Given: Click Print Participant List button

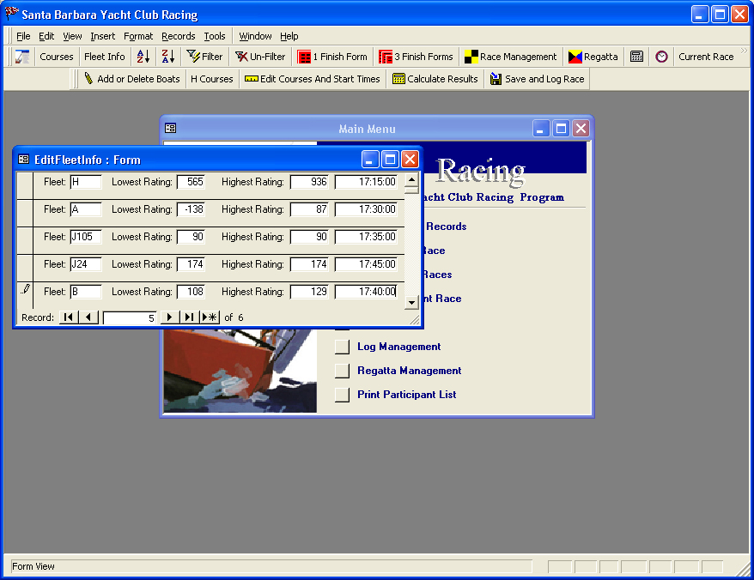Looking at the screenshot, I should (x=342, y=395).
